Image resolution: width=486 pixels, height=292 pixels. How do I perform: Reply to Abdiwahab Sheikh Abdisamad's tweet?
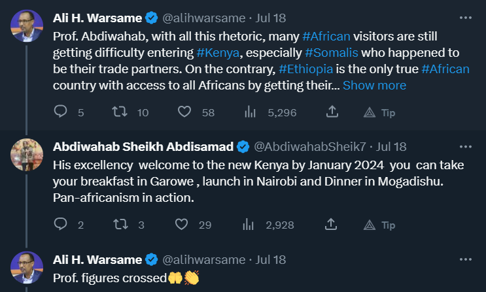pyautogui.click(x=61, y=225)
